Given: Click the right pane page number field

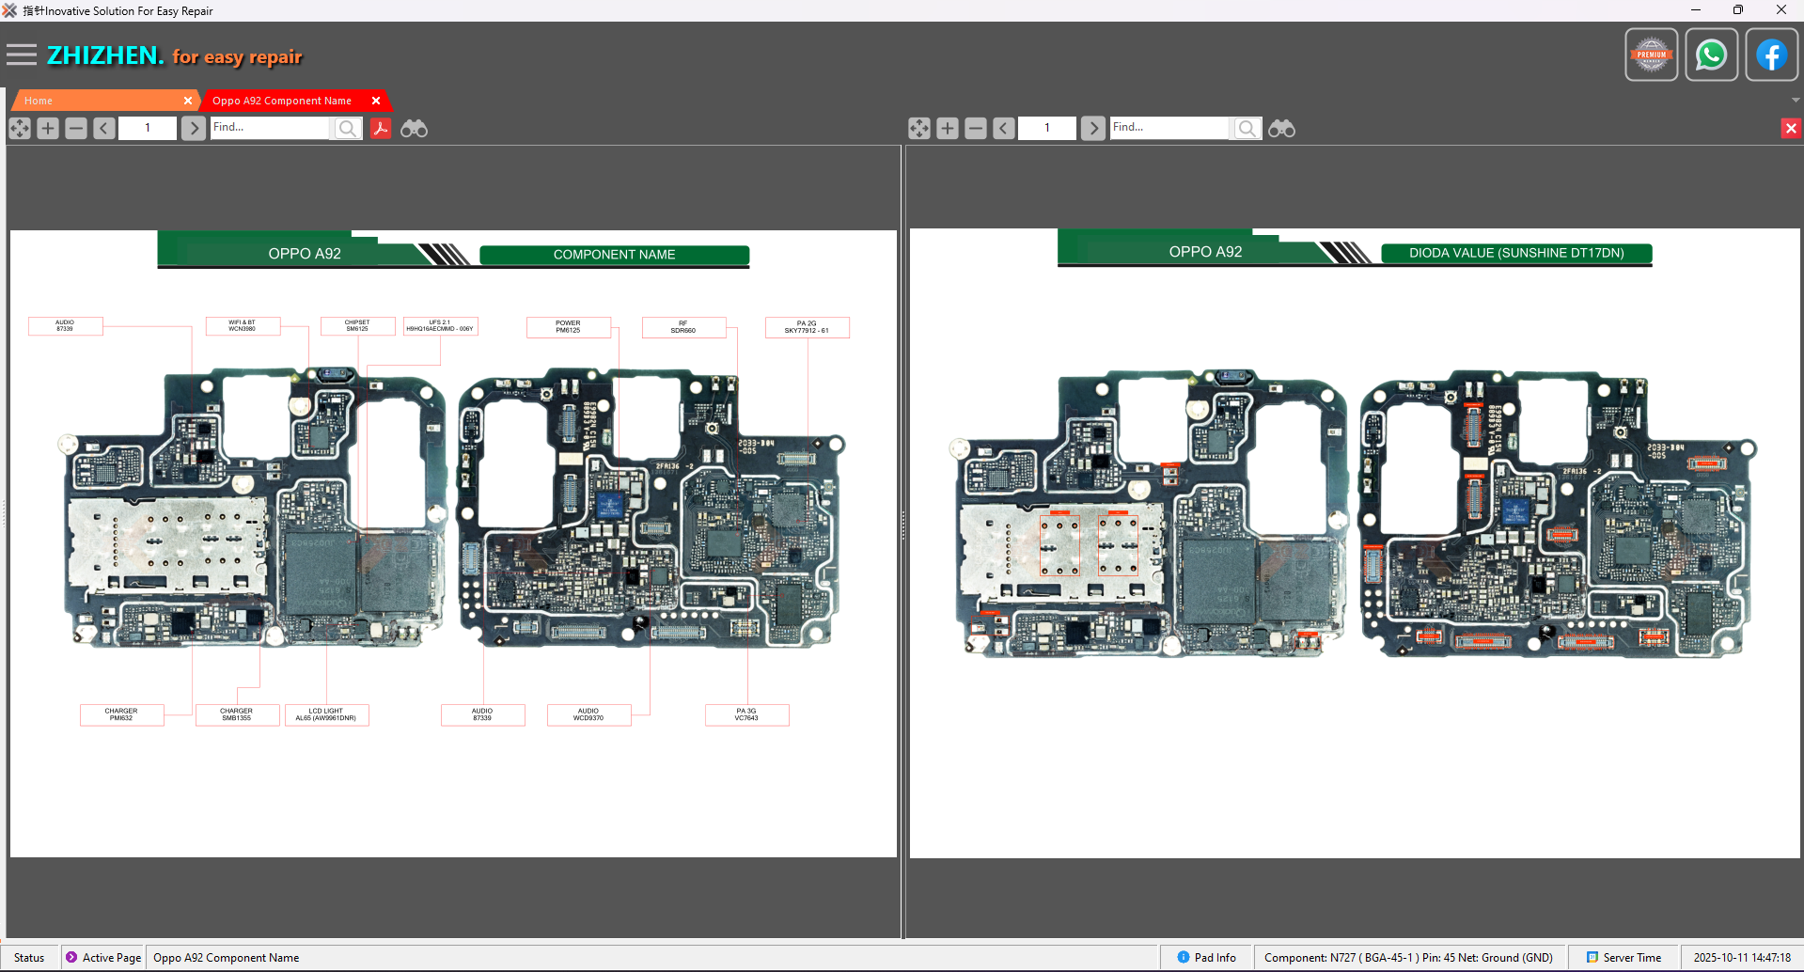Looking at the screenshot, I should coord(1047,128).
